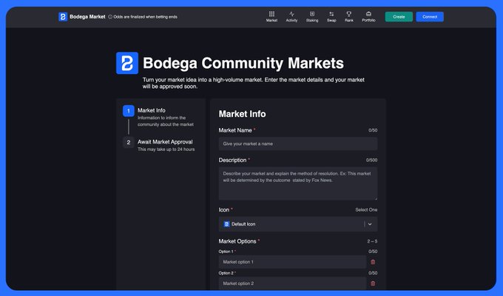
Task: Click the Bodega Market header title text
Action: click(87, 17)
